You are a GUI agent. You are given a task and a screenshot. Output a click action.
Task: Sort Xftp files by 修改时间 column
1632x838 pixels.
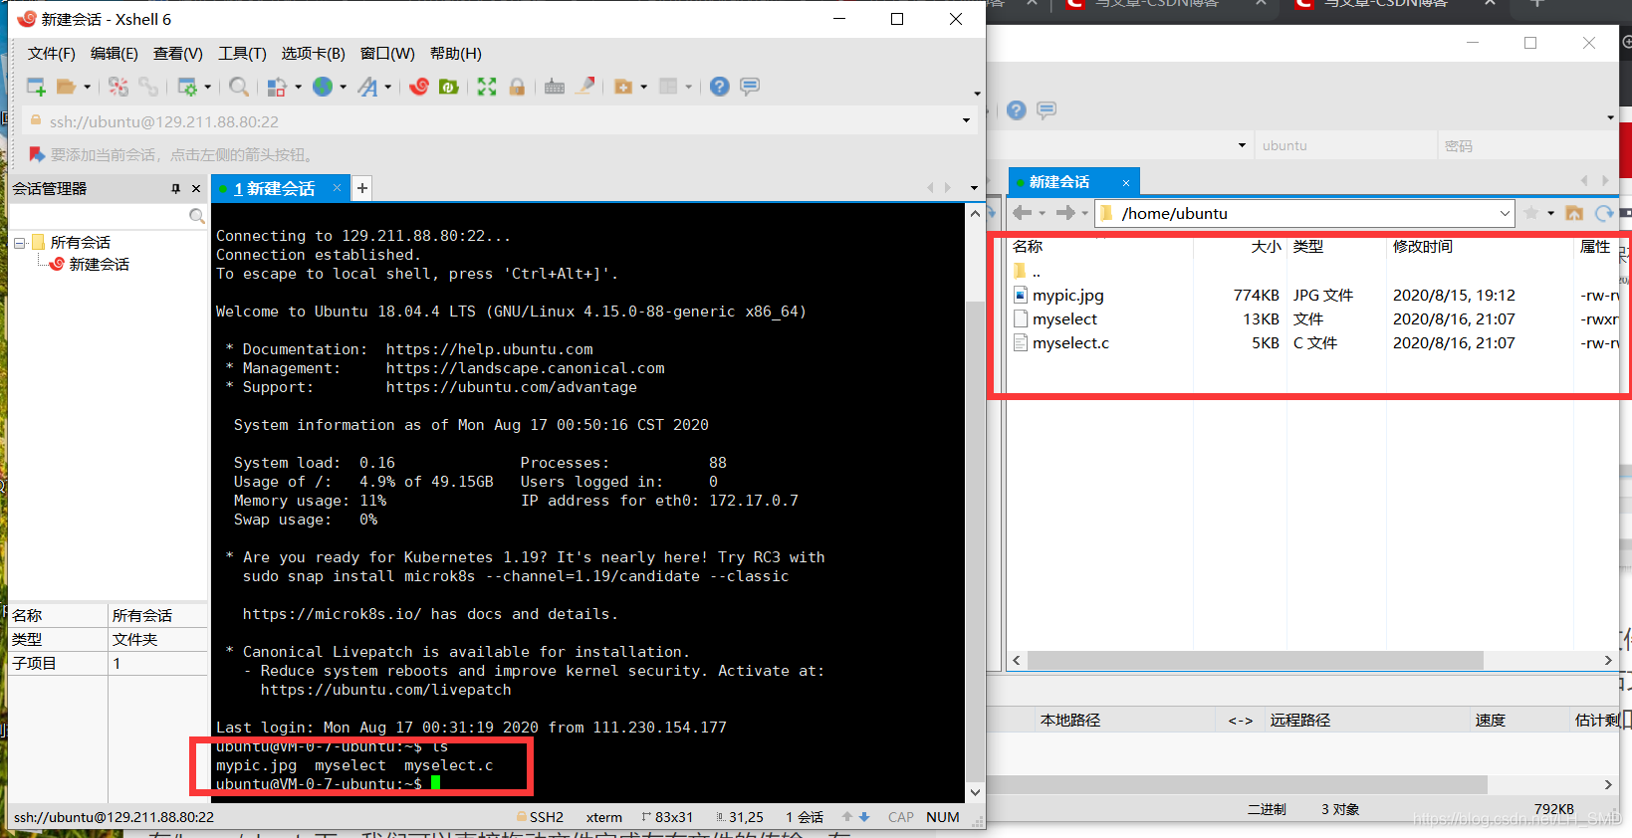click(1423, 247)
